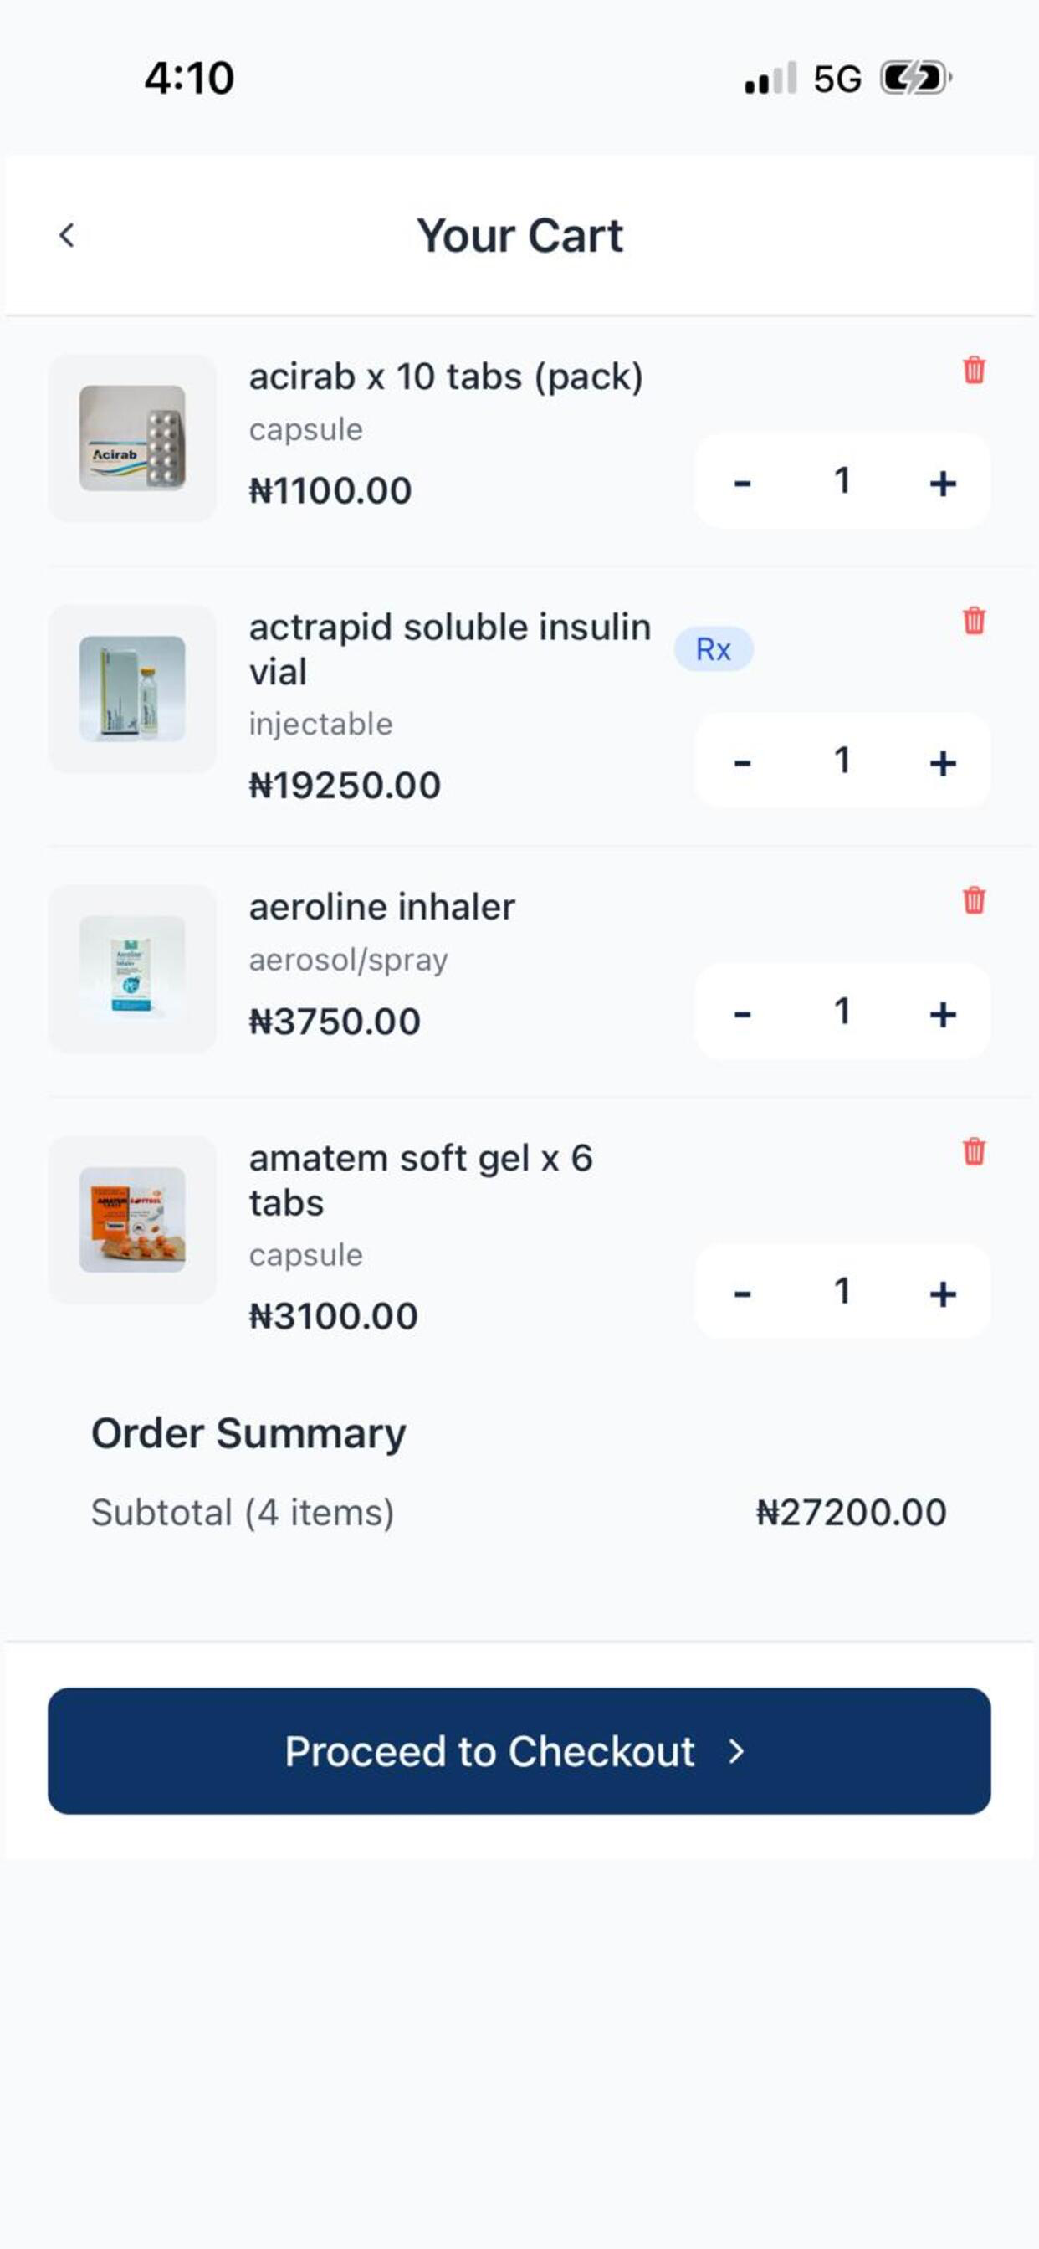The height and width of the screenshot is (2249, 1039).
Task: Remove actrapid soluble insulin vial via trash icon
Action: [974, 621]
